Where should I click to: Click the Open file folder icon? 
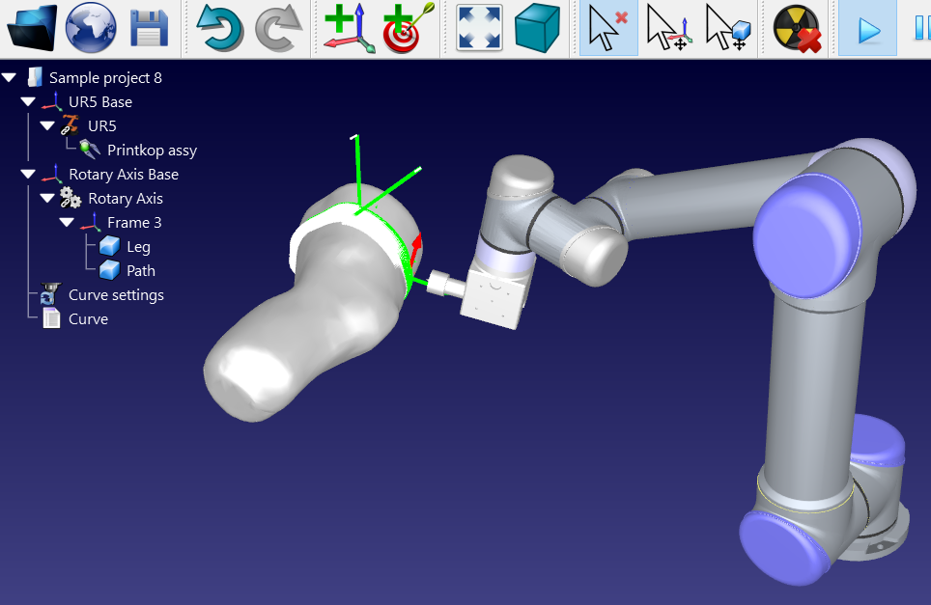(x=32, y=28)
